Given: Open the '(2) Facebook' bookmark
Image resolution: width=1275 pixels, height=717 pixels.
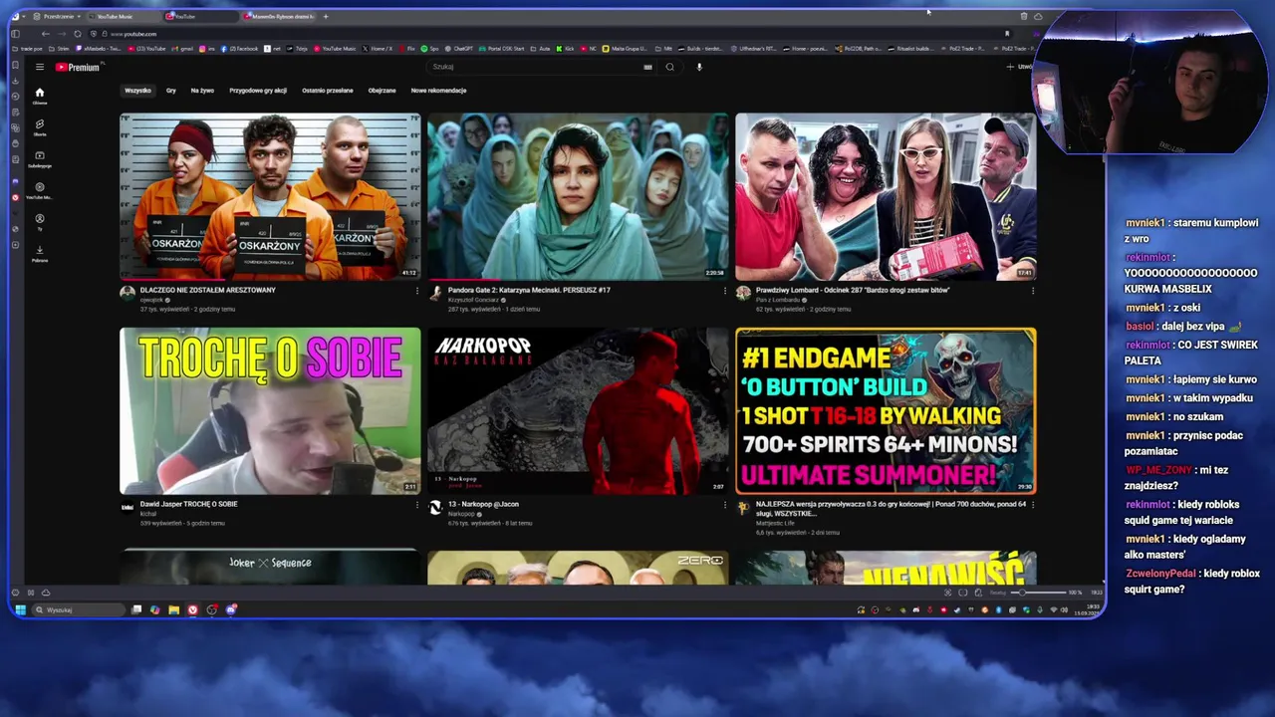Looking at the screenshot, I should click(x=238, y=48).
